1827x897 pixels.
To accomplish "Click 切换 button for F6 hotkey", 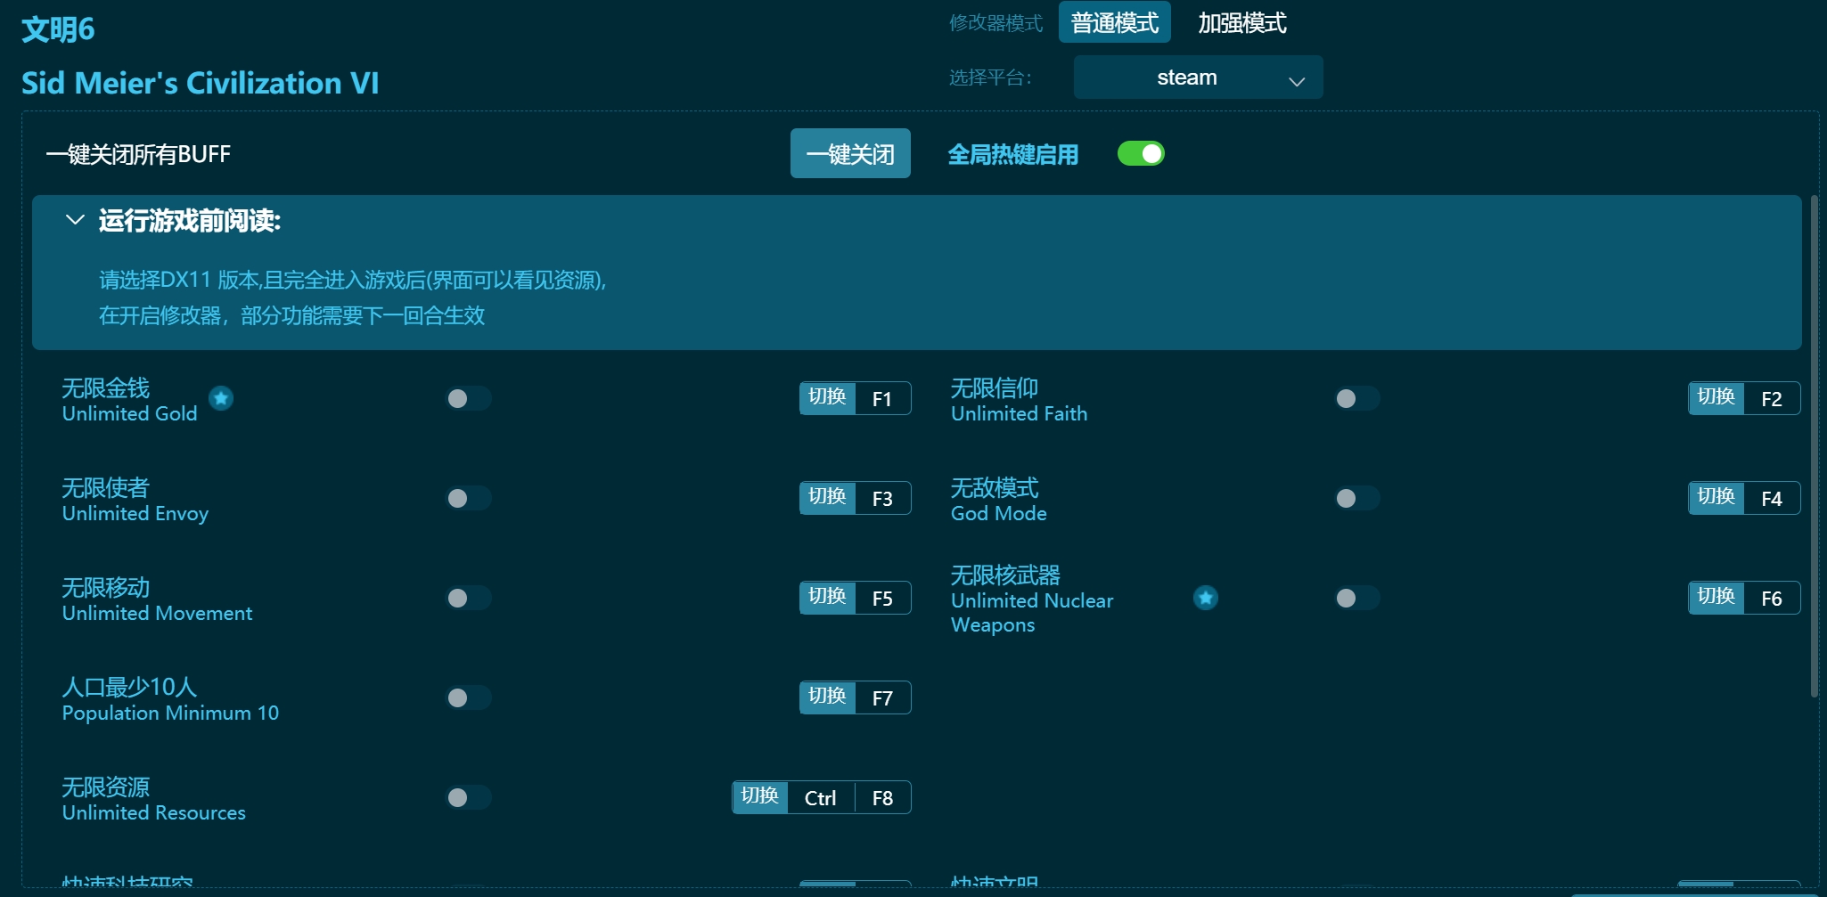I will (x=1716, y=598).
